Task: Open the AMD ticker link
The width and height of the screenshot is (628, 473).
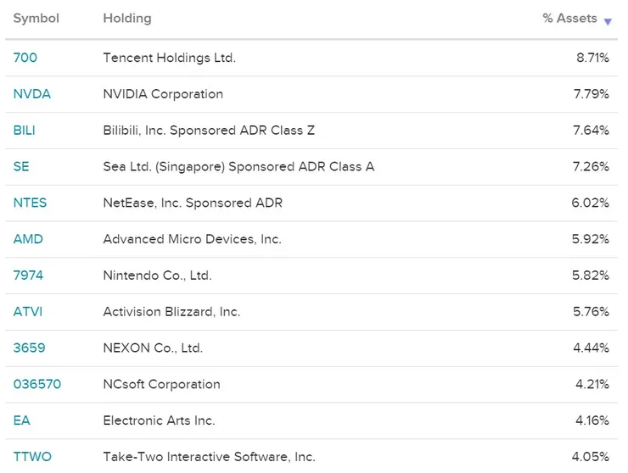Action: click(28, 239)
